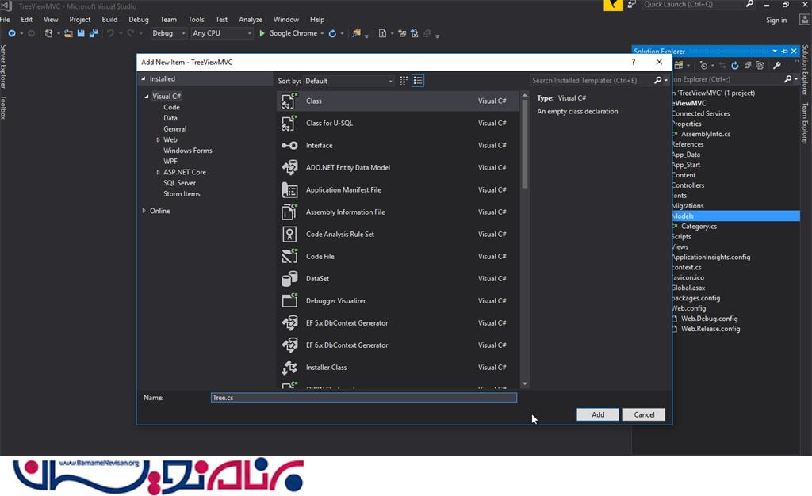This screenshot has width=812, height=496.
Task: Expand the Online templates section
Action: [144, 211]
